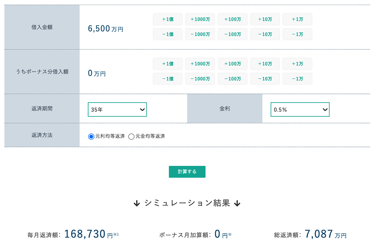Subtract 1000万 from うちボーナス分借入額

tap(200, 79)
